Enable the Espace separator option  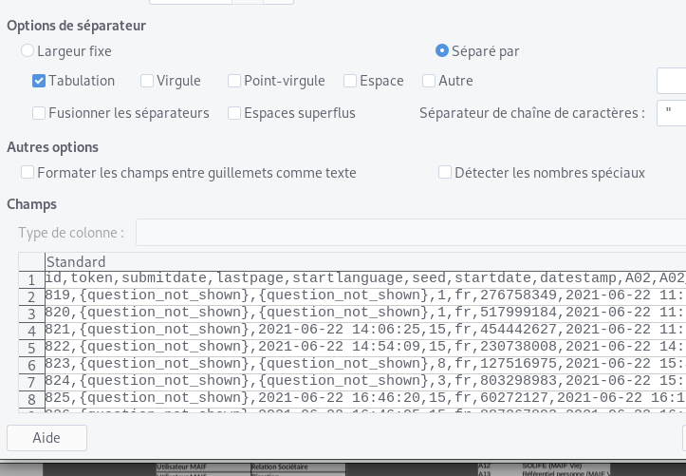(x=350, y=82)
